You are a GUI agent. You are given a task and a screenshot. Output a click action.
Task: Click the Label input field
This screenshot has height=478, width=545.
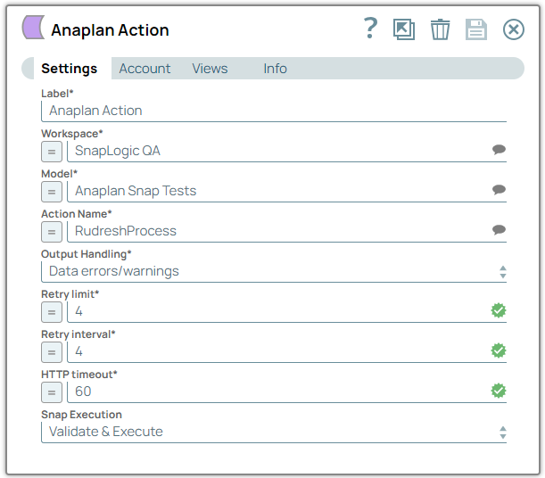click(274, 111)
